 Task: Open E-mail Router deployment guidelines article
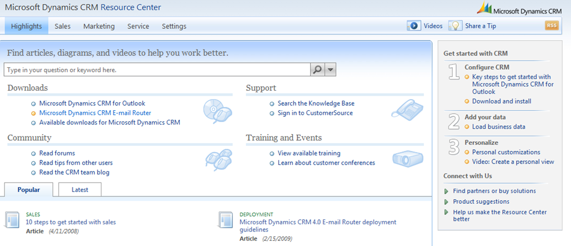click(x=318, y=225)
